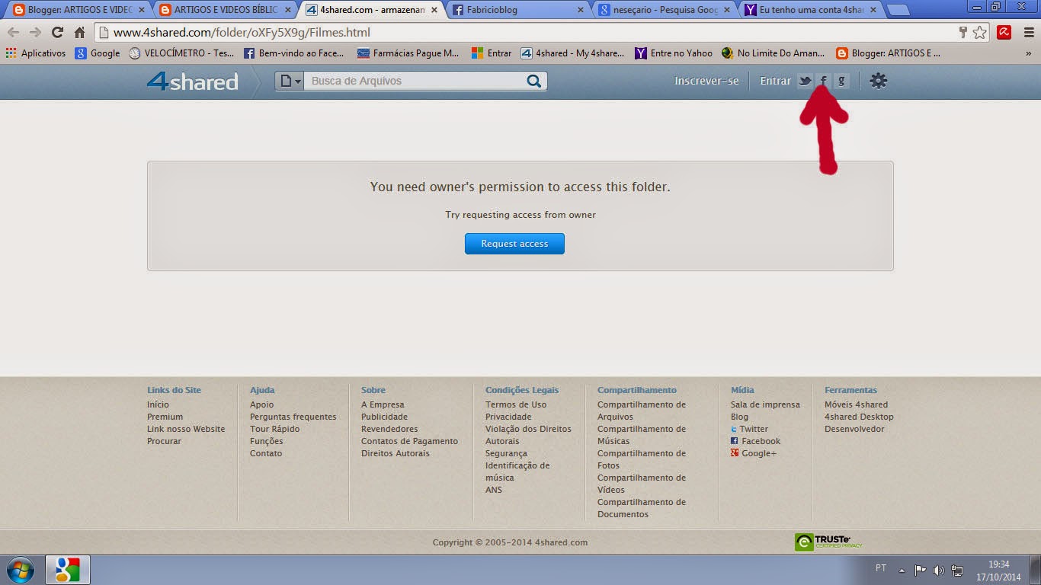The image size is (1041, 585).
Task: Click the PT language indicator in taskbar
Action: point(881,568)
